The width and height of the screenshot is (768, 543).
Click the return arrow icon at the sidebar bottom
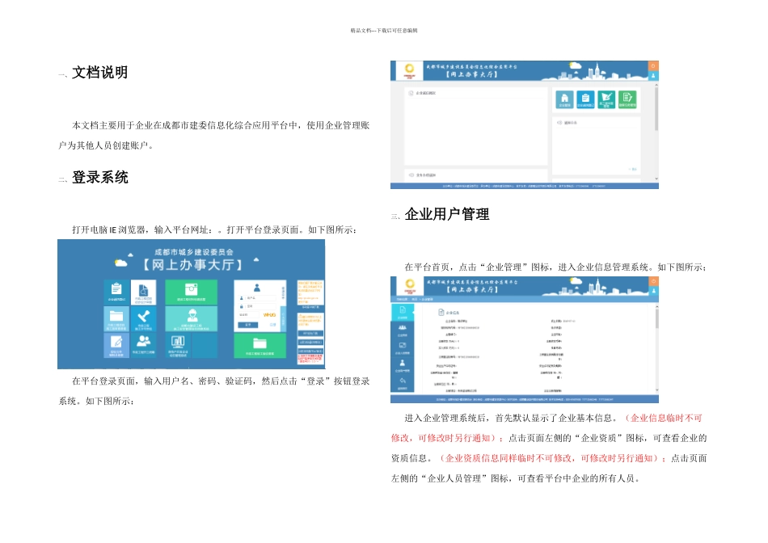[403, 383]
